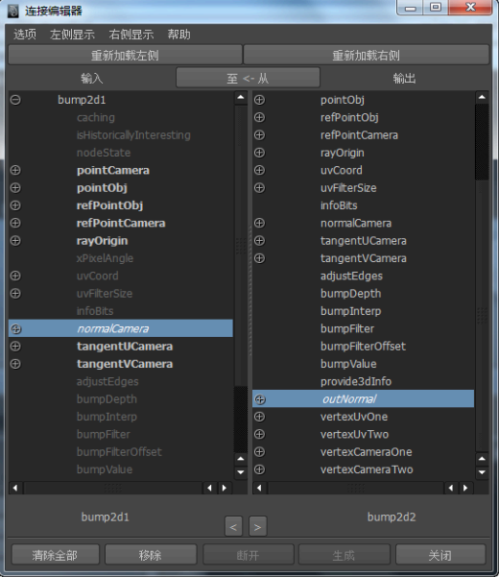Click plus icon next to vertexCameraTwo
Screen dimensions: 499x577
(260, 469)
